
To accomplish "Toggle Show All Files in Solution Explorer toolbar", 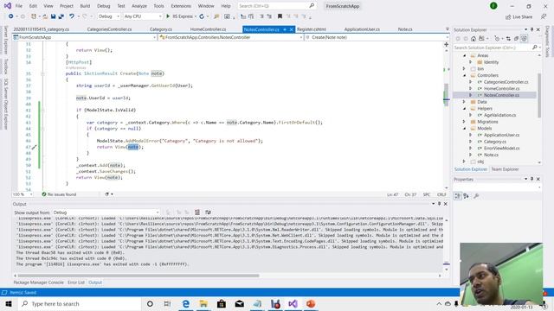I will pos(524,38).
